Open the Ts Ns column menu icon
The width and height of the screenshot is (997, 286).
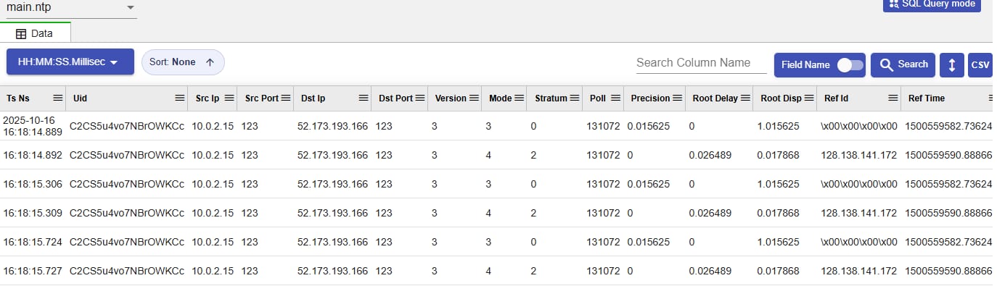pos(57,98)
